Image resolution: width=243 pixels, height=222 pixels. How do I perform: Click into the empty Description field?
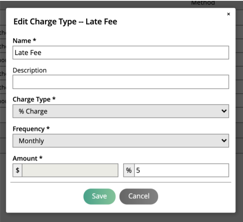[x=121, y=82]
